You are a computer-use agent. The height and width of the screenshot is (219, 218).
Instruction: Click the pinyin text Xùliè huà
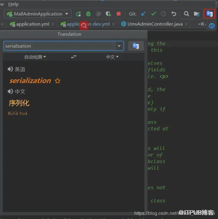coord(17,113)
